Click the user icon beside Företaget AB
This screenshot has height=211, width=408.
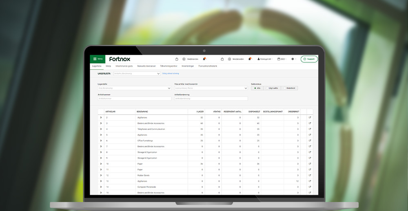(258, 59)
